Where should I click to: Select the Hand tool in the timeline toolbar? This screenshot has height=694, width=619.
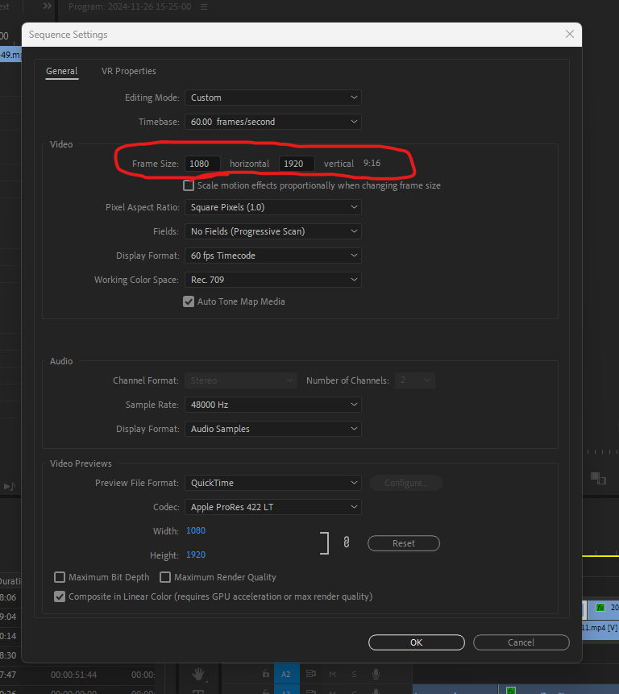pyautogui.click(x=199, y=674)
